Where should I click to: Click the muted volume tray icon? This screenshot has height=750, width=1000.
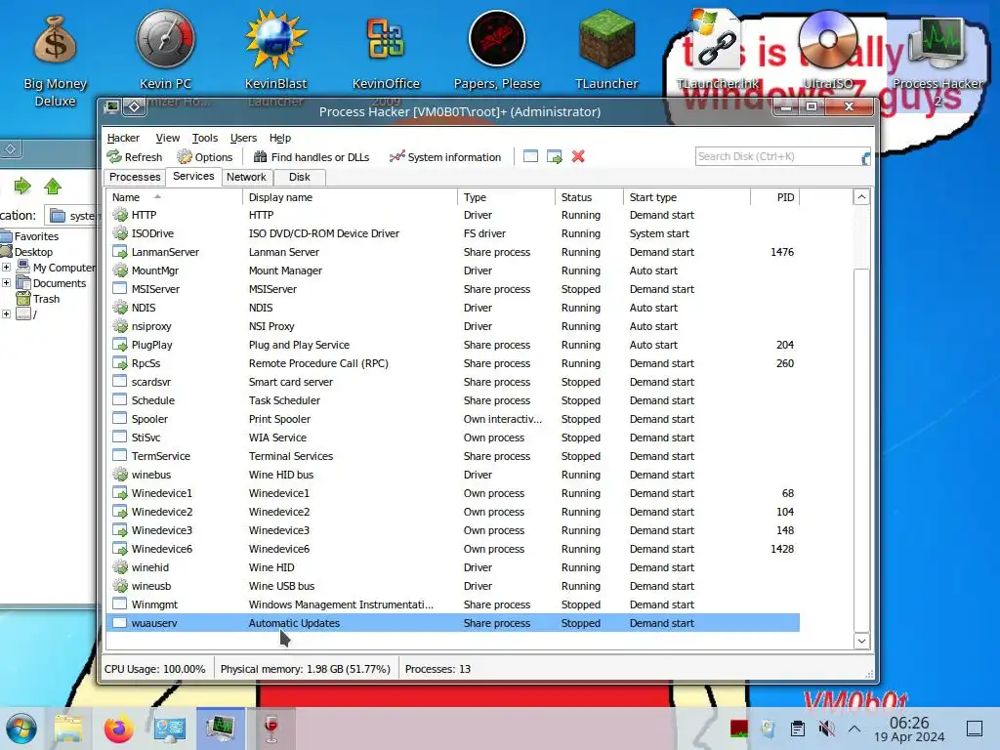(x=826, y=729)
